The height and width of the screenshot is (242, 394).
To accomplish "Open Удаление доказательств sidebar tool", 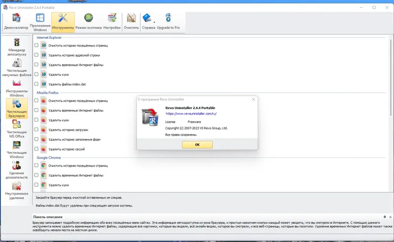I will click(x=17, y=170).
